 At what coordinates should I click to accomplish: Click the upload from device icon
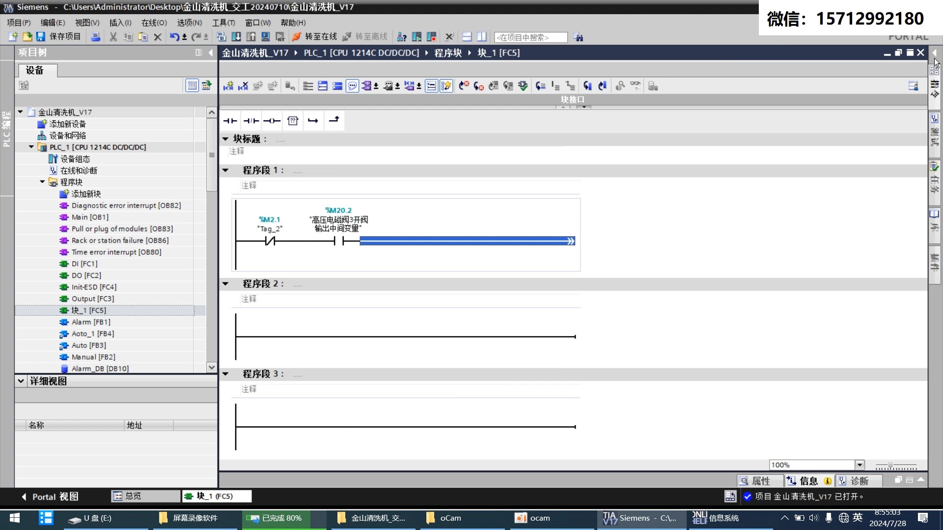[251, 37]
